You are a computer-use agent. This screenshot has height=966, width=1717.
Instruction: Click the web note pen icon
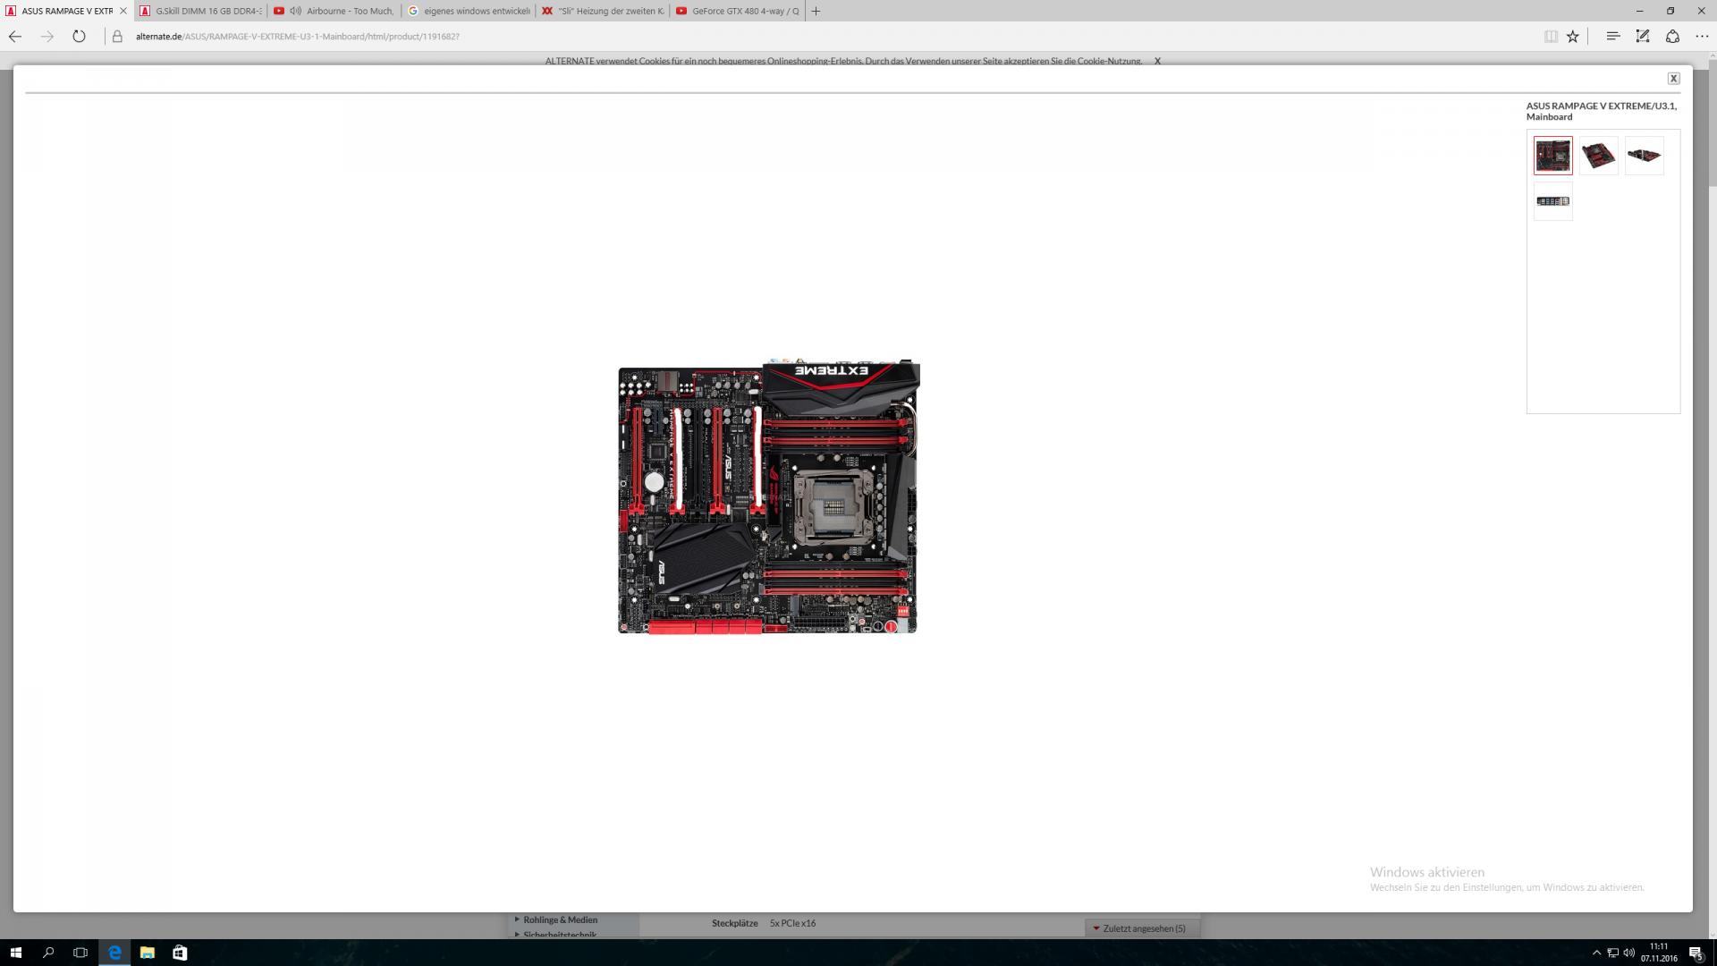(x=1643, y=37)
